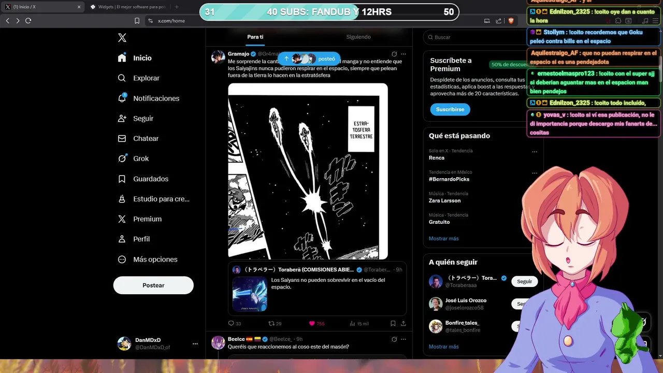
Task: Unlike Gramajo's post with 755 likes
Action: (x=316, y=323)
